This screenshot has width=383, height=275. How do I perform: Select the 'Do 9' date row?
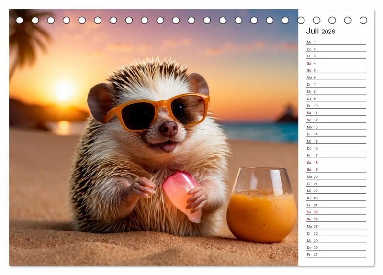point(336,99)
